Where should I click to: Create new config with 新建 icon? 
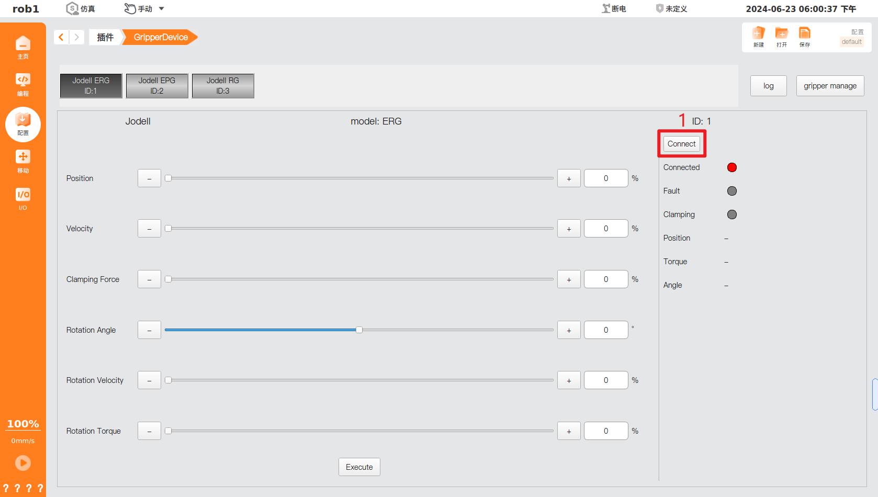758,36
